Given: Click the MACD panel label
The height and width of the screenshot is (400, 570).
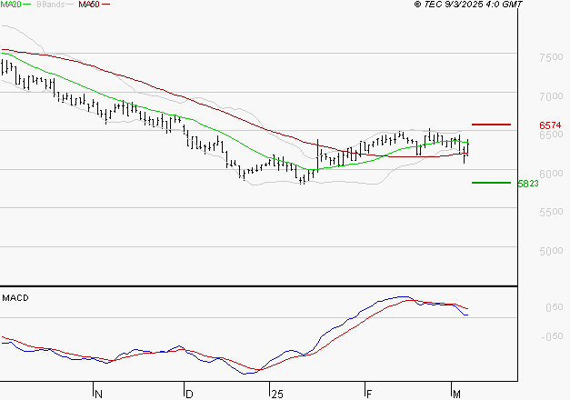Looking at the screenshot, I should (15, 298).
